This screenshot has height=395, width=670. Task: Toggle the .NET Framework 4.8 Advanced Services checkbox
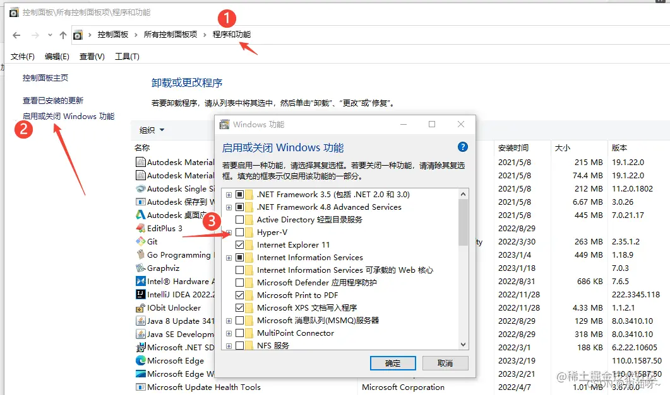click(240, 207)
